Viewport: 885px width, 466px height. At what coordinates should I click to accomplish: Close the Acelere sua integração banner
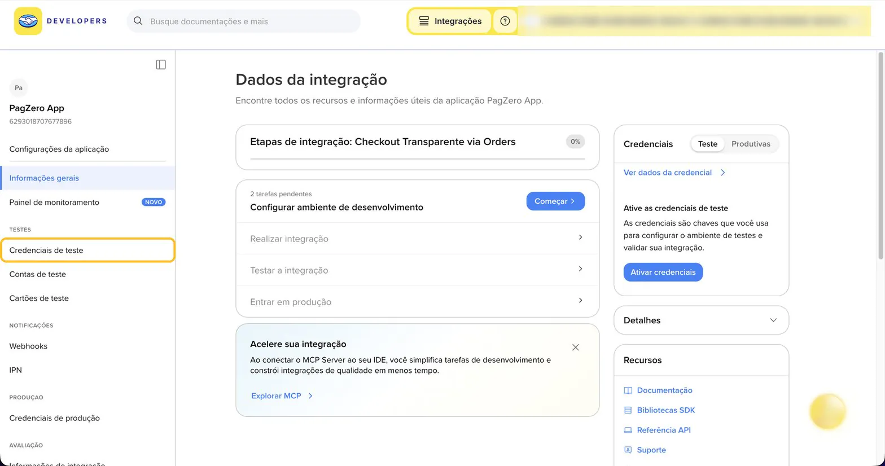[576, 348]
